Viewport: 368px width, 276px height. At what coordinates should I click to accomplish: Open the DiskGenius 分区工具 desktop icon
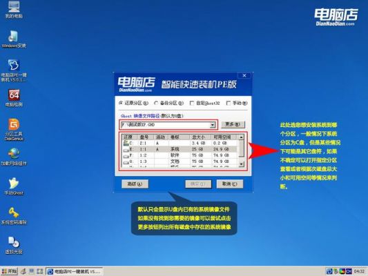[14, 130]
